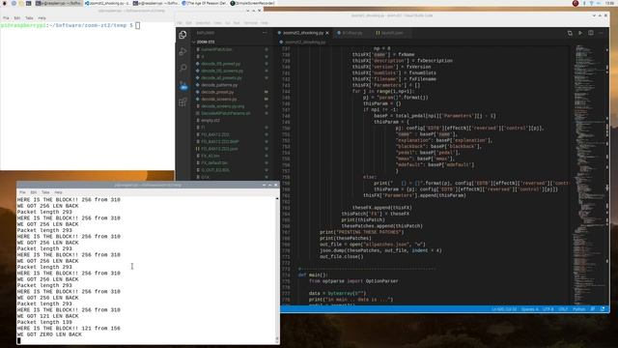Open VS Code Terminal menu
618x348 pixels.
[250, 23]
